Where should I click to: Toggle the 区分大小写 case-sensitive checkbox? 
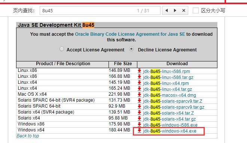(196, 11)
